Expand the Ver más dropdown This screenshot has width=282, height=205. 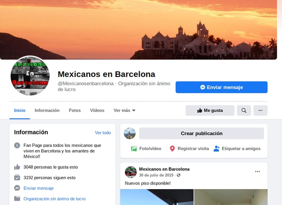[125, 110]
